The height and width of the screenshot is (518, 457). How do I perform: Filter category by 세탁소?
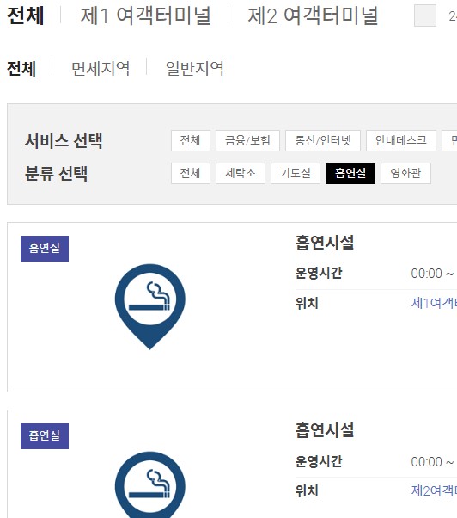[241, 173]
